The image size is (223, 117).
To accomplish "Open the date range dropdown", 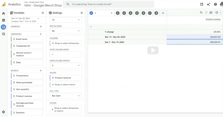I will [x=38, y=19].
